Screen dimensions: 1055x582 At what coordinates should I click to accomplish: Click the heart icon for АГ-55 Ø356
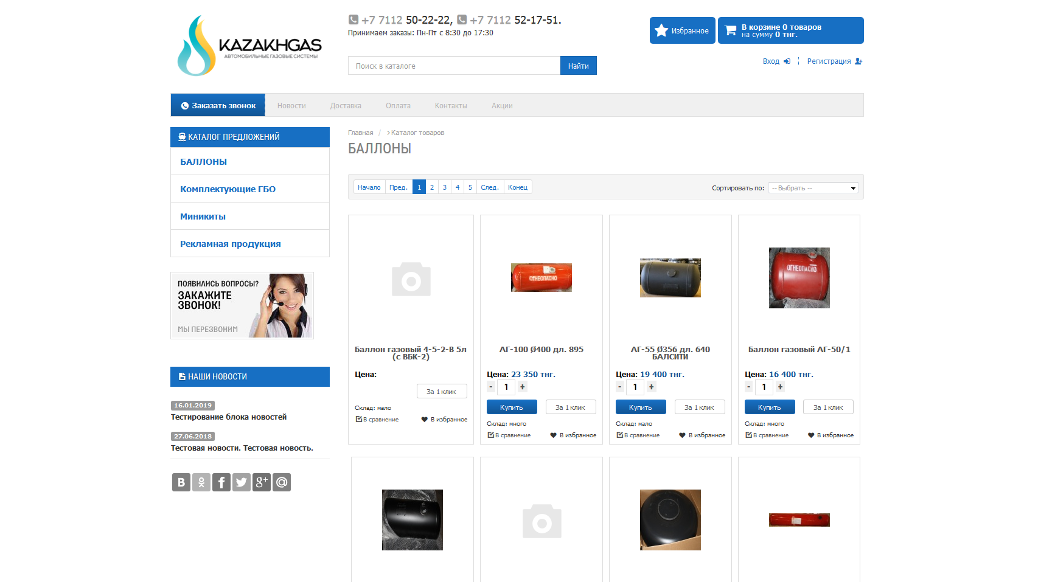coord(682,435)
